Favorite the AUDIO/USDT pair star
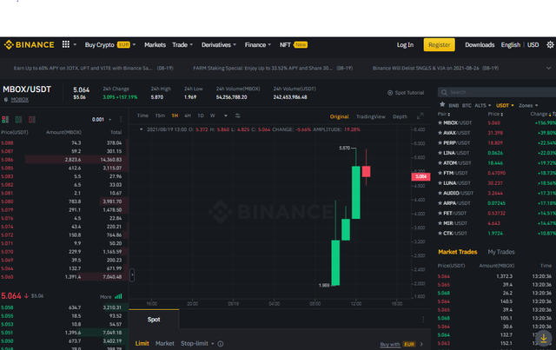Viewport: 556px width, 350px height. 440,193
